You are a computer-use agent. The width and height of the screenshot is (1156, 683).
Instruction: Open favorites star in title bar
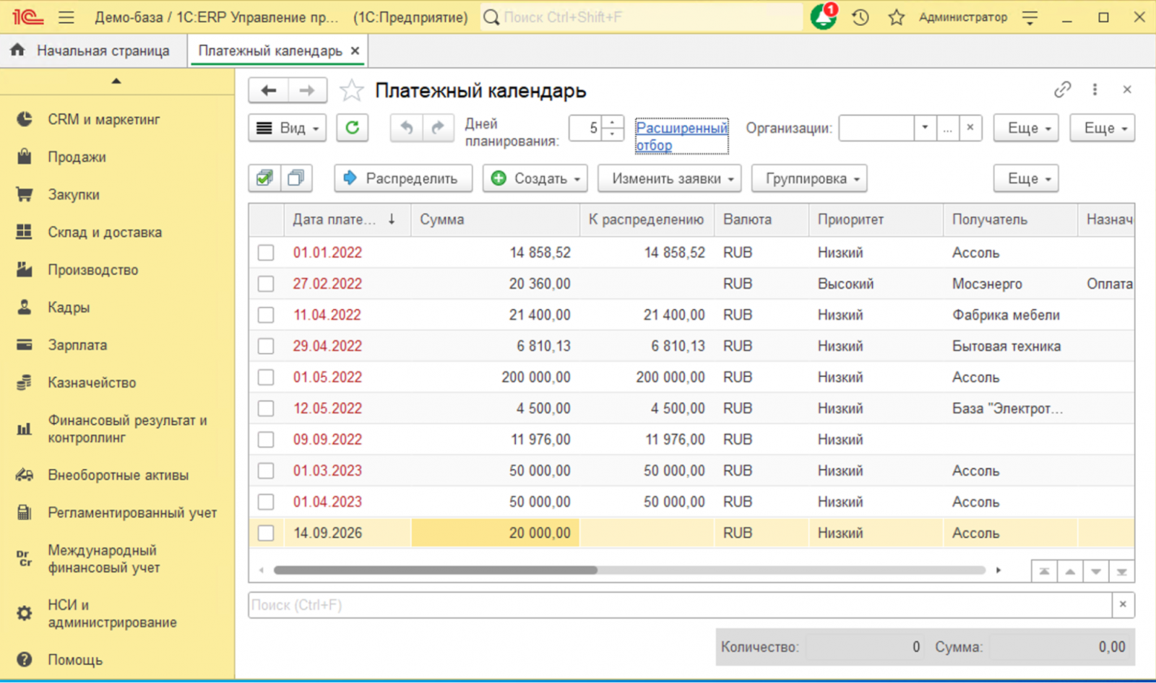(897, 17)
